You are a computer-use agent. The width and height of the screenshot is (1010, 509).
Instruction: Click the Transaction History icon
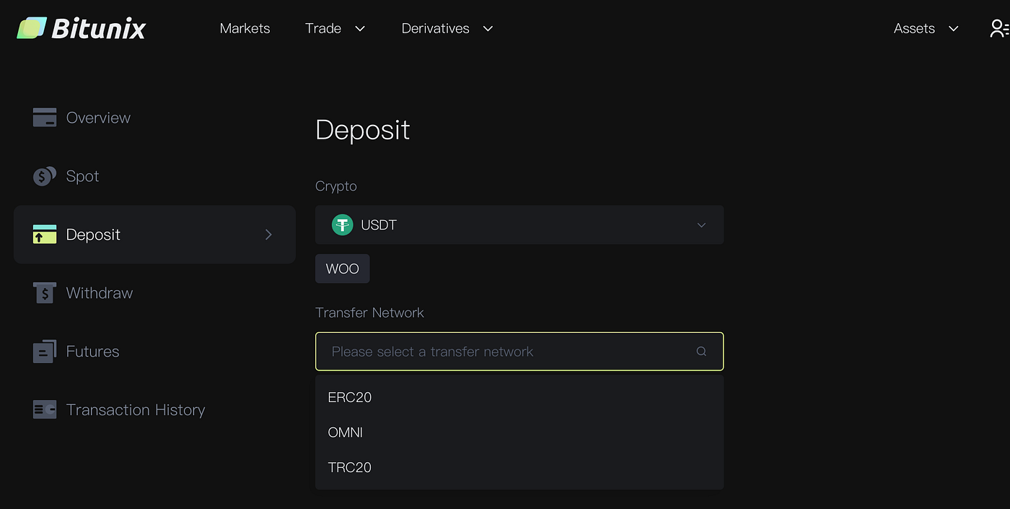pyautogui.click(x=44, y=409)
